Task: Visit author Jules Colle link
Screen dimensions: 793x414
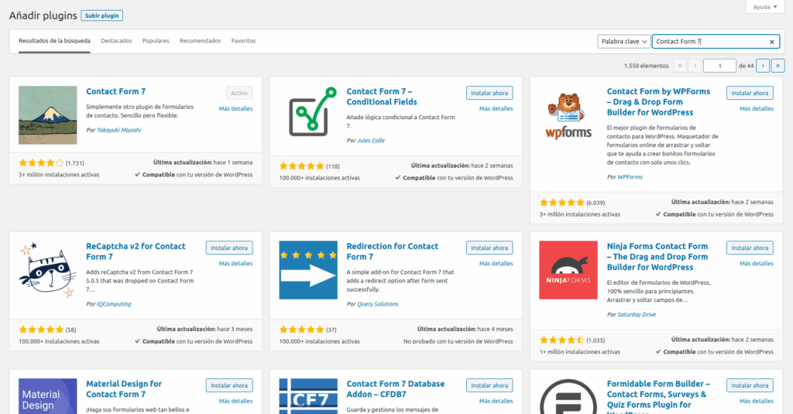Action: 371,141
